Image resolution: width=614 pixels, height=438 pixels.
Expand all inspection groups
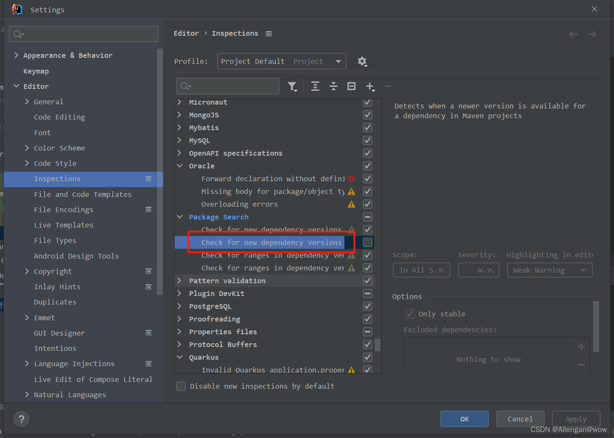coord(315,86)
